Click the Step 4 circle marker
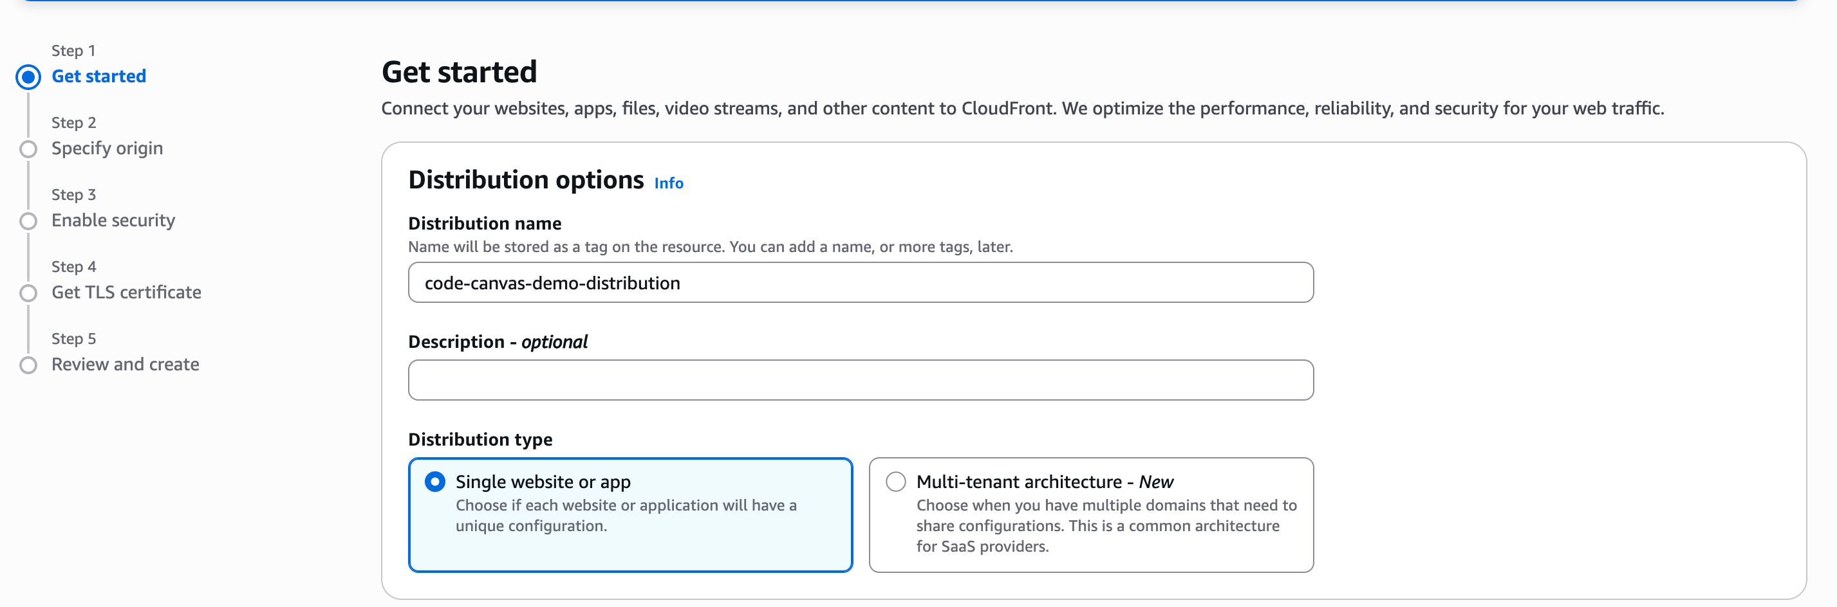 click(28, 293)
